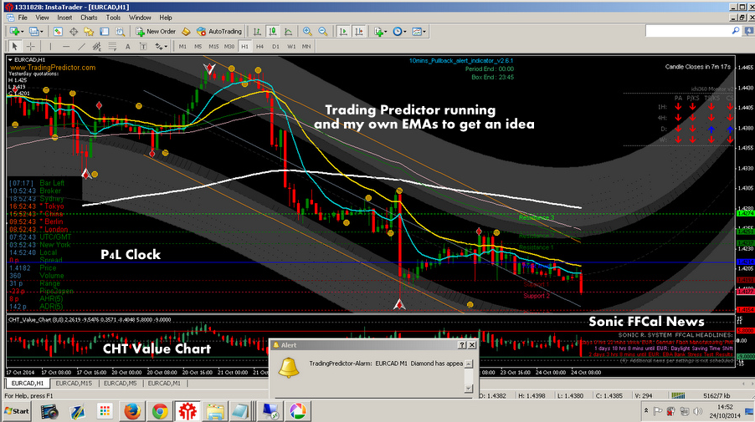Open Firefox from the taskbar

tap(132, 411)
